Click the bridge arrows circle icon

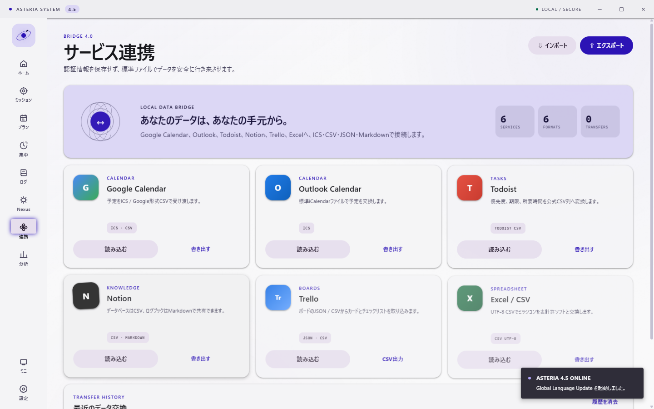pyautogui.click(x=100, y=122)
